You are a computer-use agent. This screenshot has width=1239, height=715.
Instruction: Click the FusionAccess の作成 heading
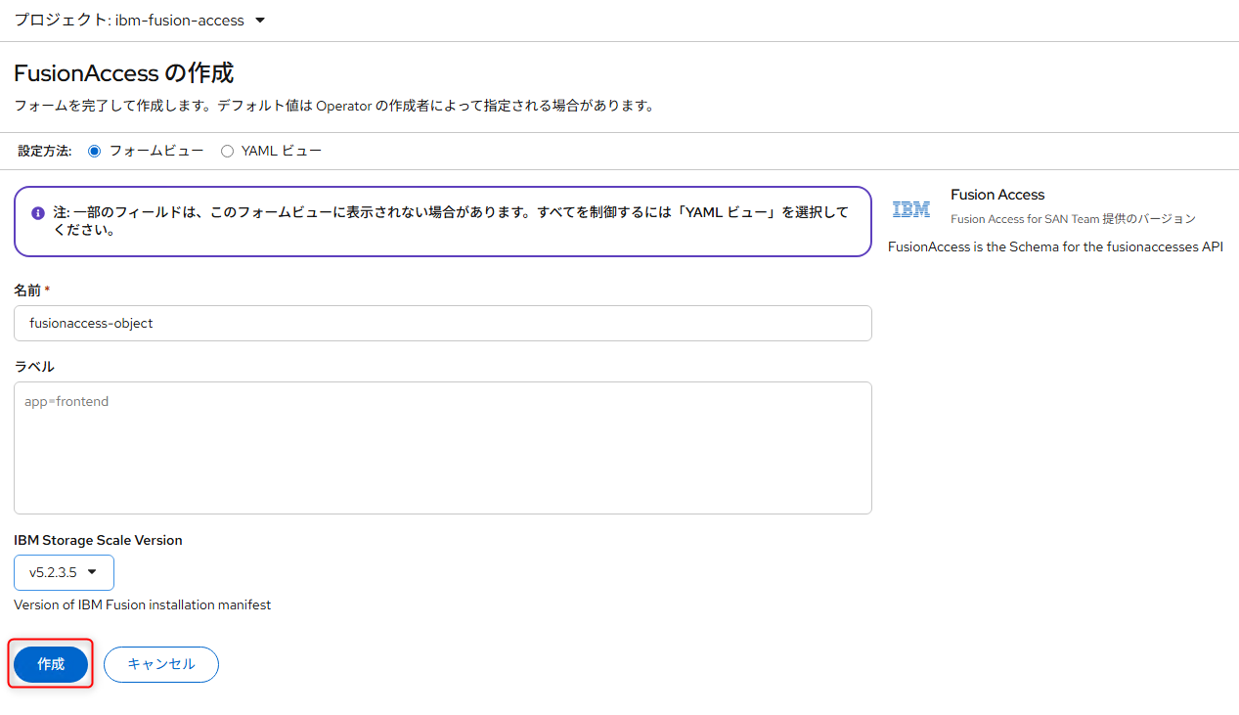[124, 73]
